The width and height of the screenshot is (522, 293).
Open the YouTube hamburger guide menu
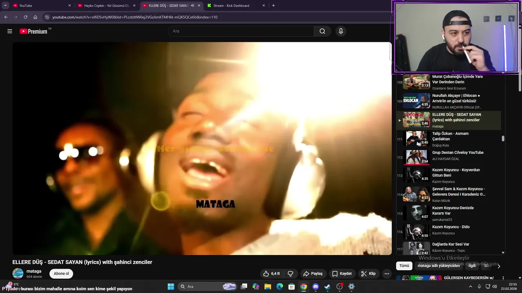point(10,31)
